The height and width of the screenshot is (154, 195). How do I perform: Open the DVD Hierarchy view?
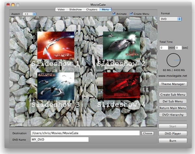pos(173,115)
